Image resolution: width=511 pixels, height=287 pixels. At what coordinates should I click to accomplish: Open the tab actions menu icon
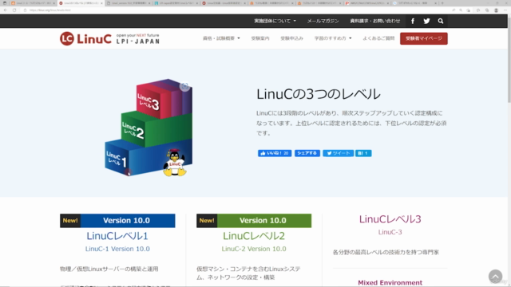point(5,3)
